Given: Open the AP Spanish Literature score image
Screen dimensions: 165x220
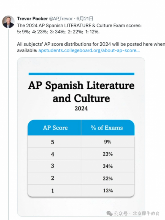Looking at the screenshot, I should tap(81, 137).
